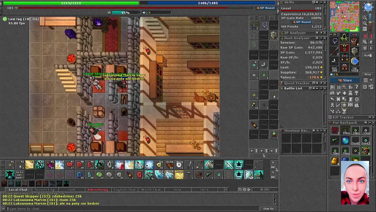
Task: Open the NPCs chat tab
Action: click(x=204, y=190)
